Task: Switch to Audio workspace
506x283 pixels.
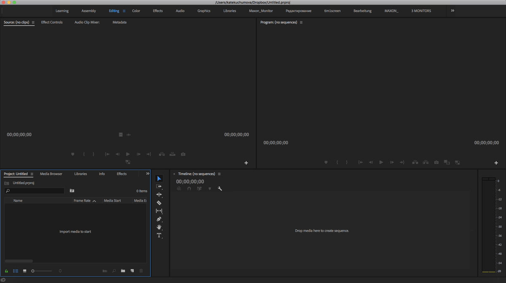Action: pos(180,11)
